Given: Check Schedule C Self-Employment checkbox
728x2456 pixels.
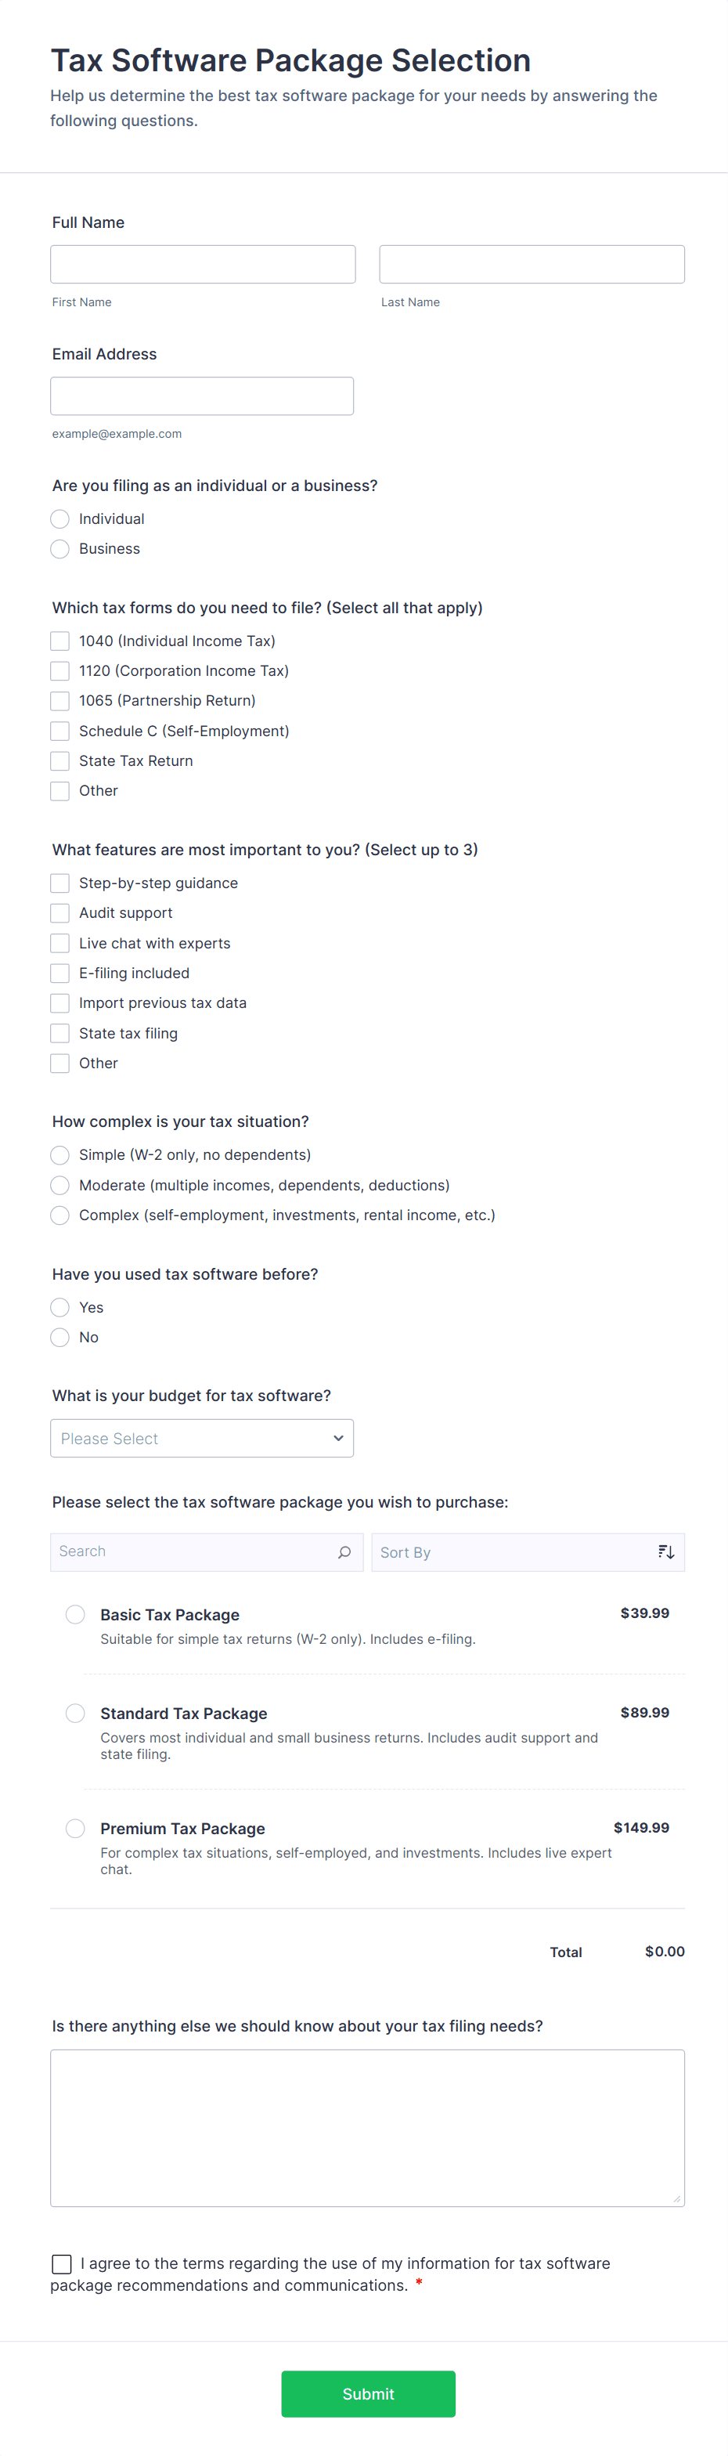Looking at the screenshot, I should pos(60,731).
